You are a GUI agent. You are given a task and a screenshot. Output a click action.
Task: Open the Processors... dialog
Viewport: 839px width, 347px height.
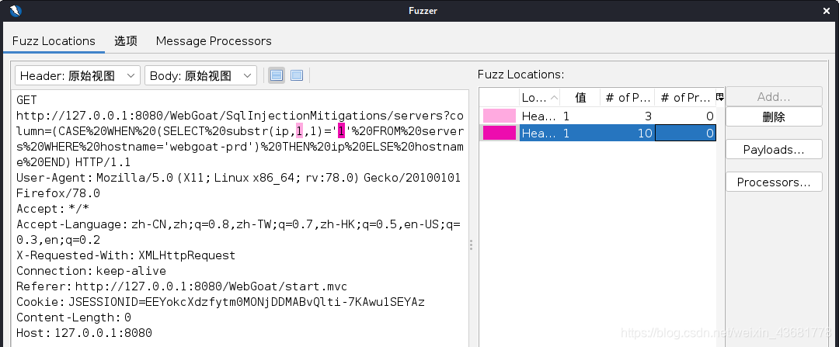pos(774,182)
